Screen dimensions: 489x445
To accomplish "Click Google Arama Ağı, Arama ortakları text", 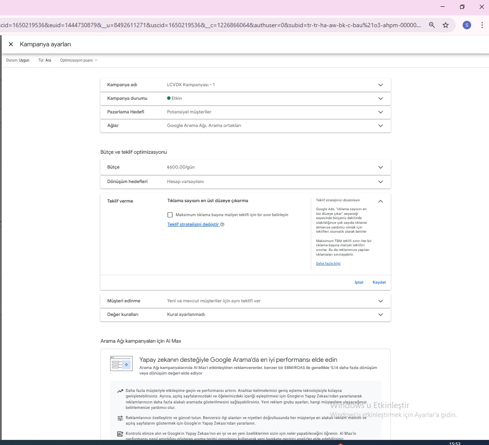I will pyautogui.click(x=204, y=126).
